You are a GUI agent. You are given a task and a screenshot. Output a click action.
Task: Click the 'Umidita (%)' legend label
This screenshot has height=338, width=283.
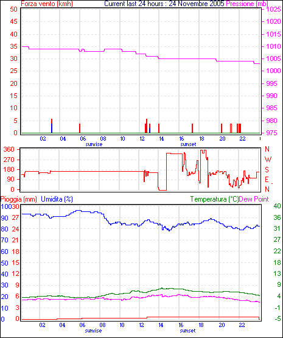point(57,199)
